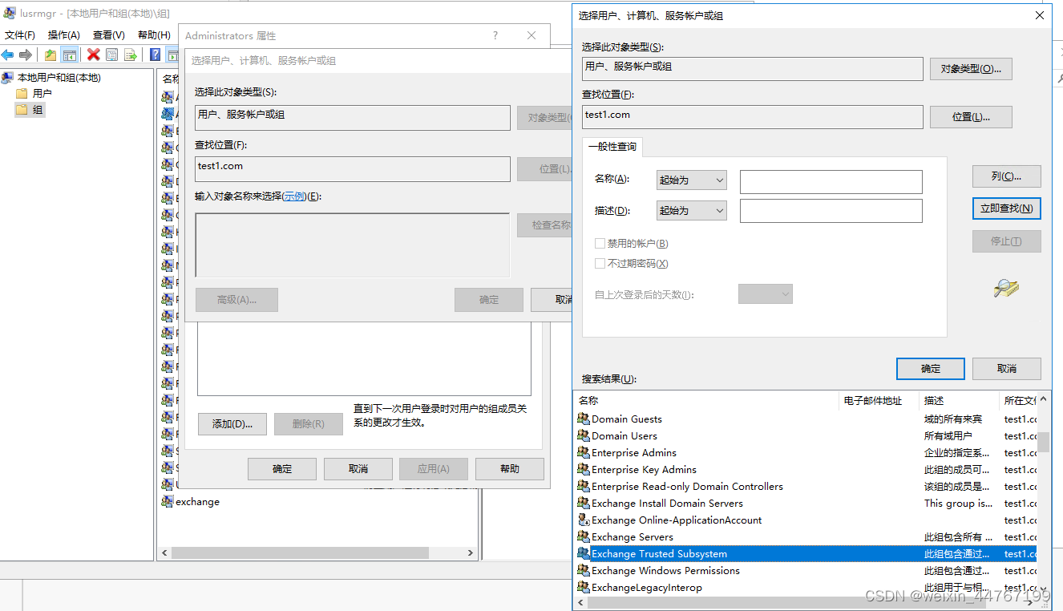
Task: Click the gray forward arrow in lusrmgr toolbar
Action: point(26,55)
